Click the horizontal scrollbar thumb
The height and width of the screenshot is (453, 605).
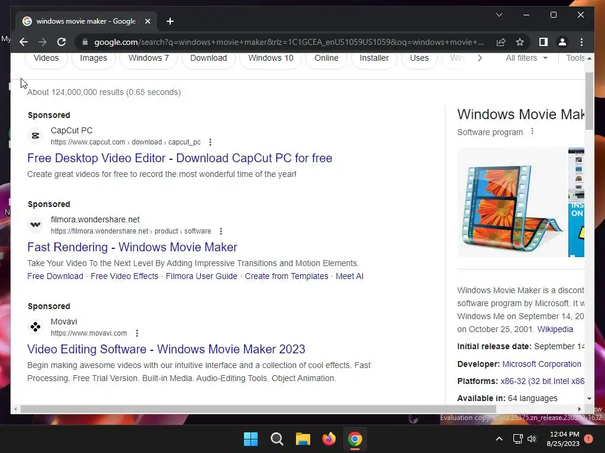coord(258,409)
